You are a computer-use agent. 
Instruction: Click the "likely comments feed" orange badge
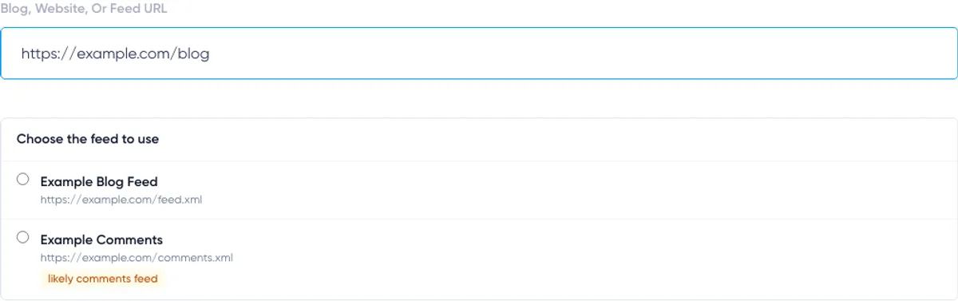coord(103,279)
